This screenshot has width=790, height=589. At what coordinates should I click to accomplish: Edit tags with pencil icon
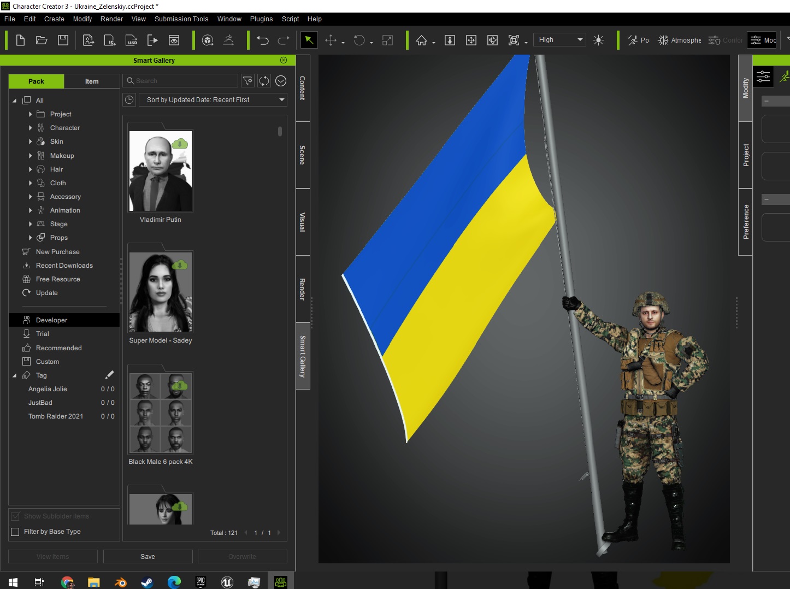(x=109, y=375)
